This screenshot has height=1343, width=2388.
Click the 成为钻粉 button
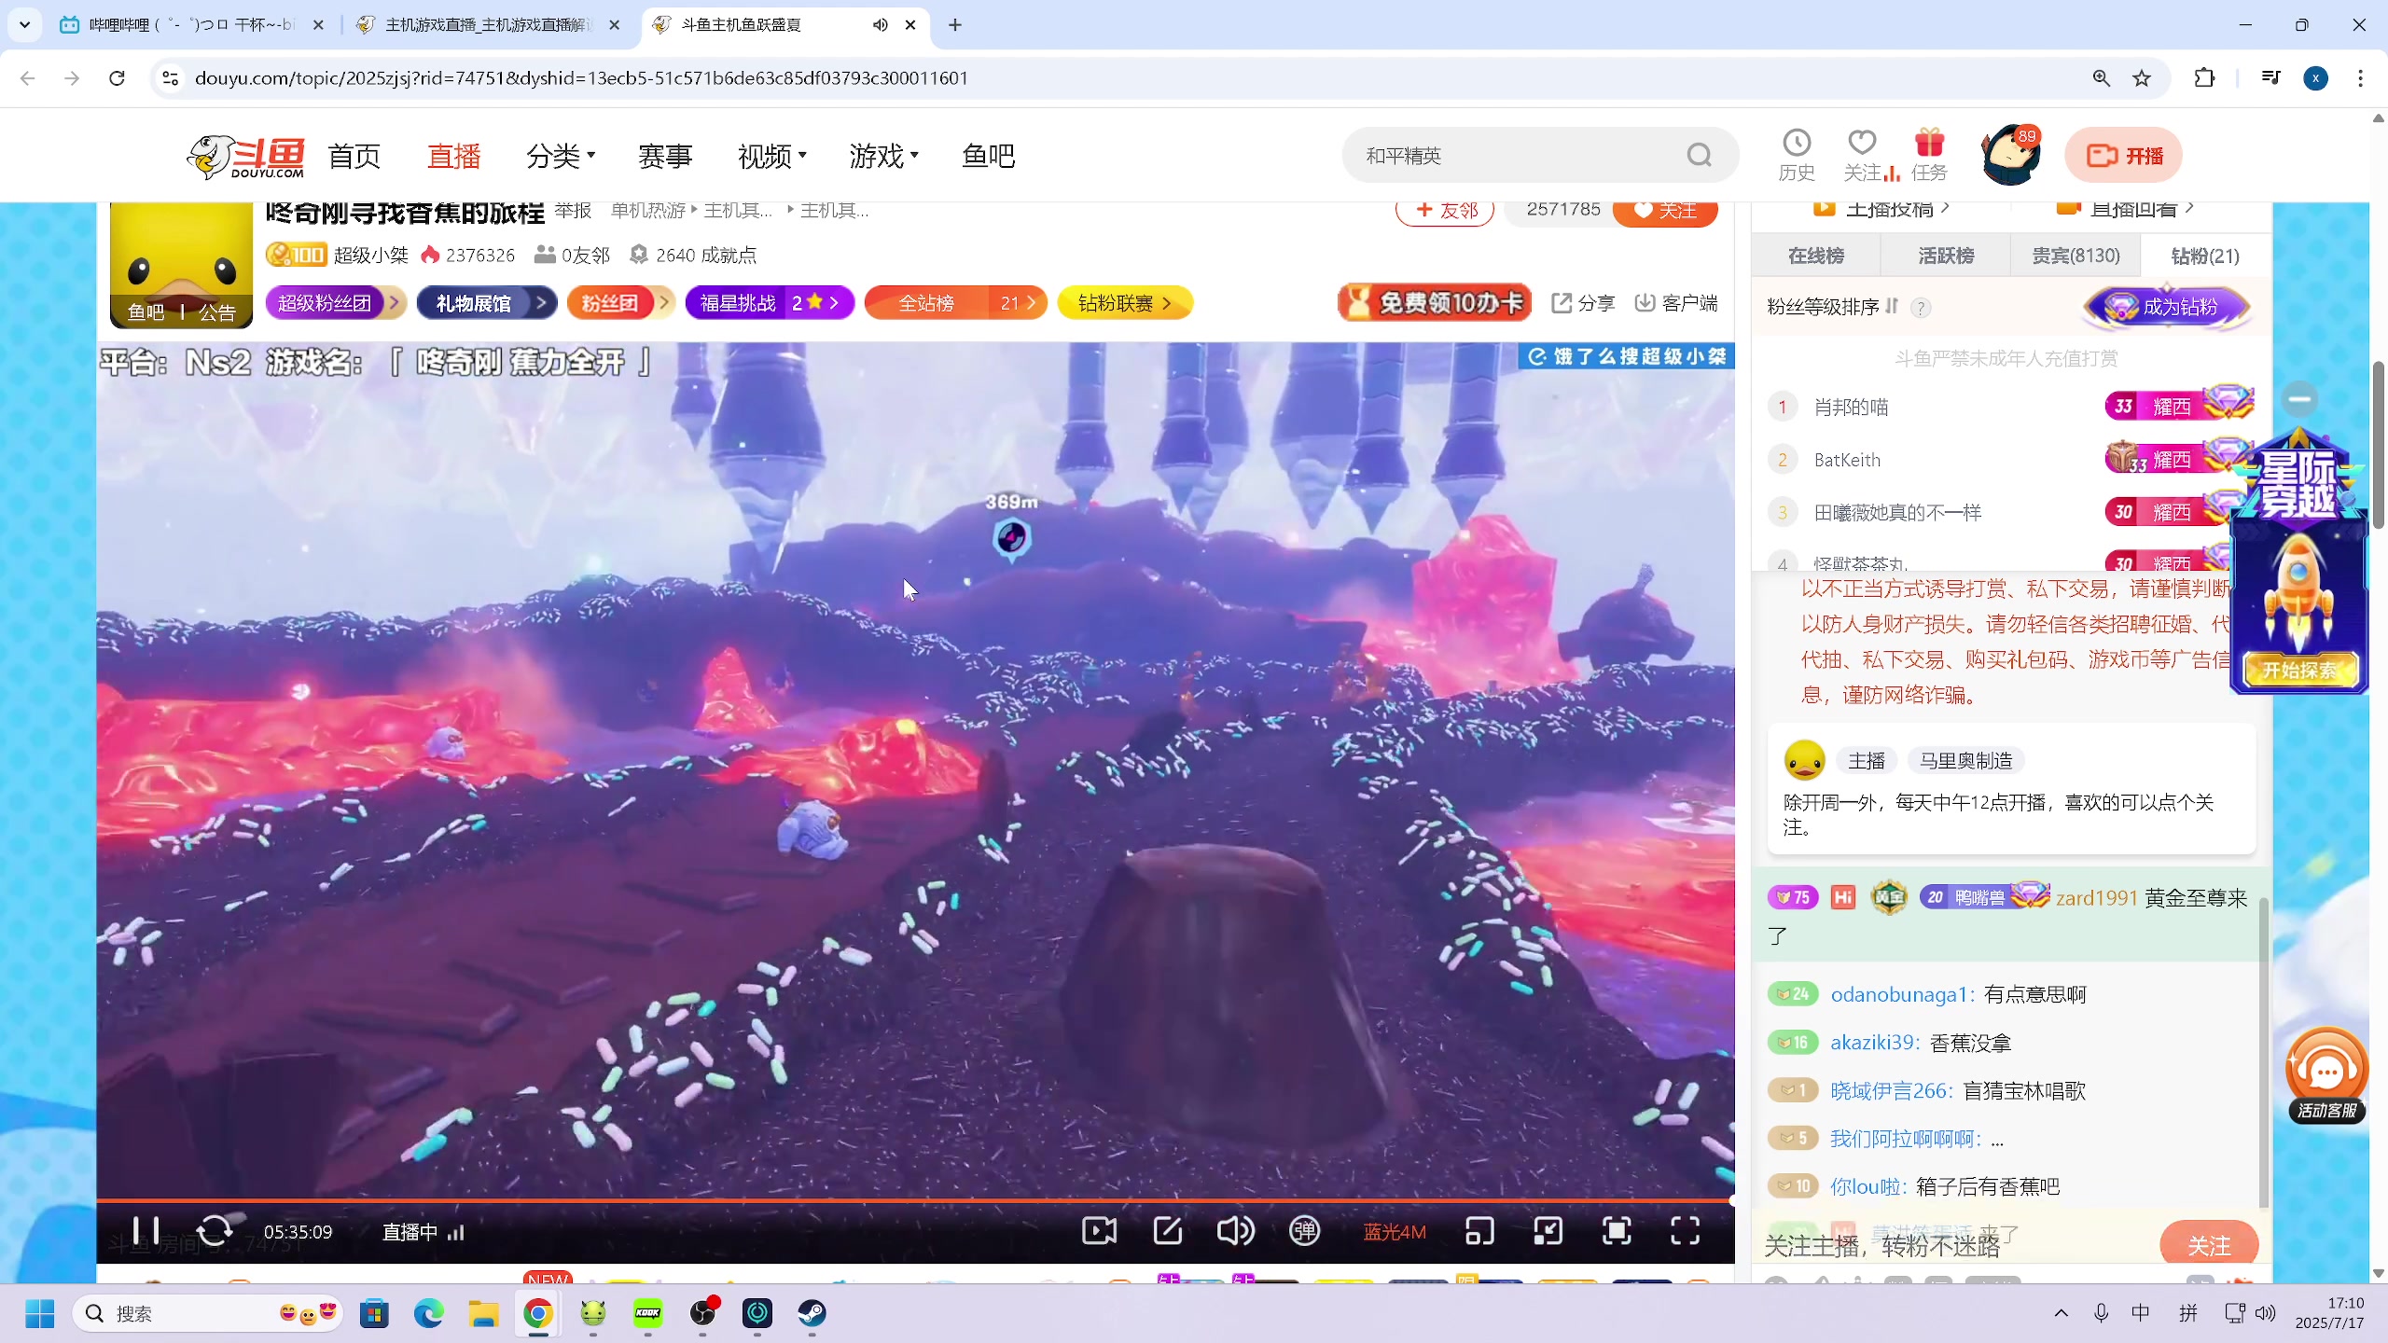(x=2168, y=307)
